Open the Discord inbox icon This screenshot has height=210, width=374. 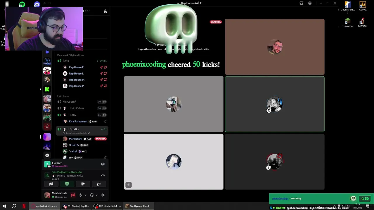coord(301,3)
